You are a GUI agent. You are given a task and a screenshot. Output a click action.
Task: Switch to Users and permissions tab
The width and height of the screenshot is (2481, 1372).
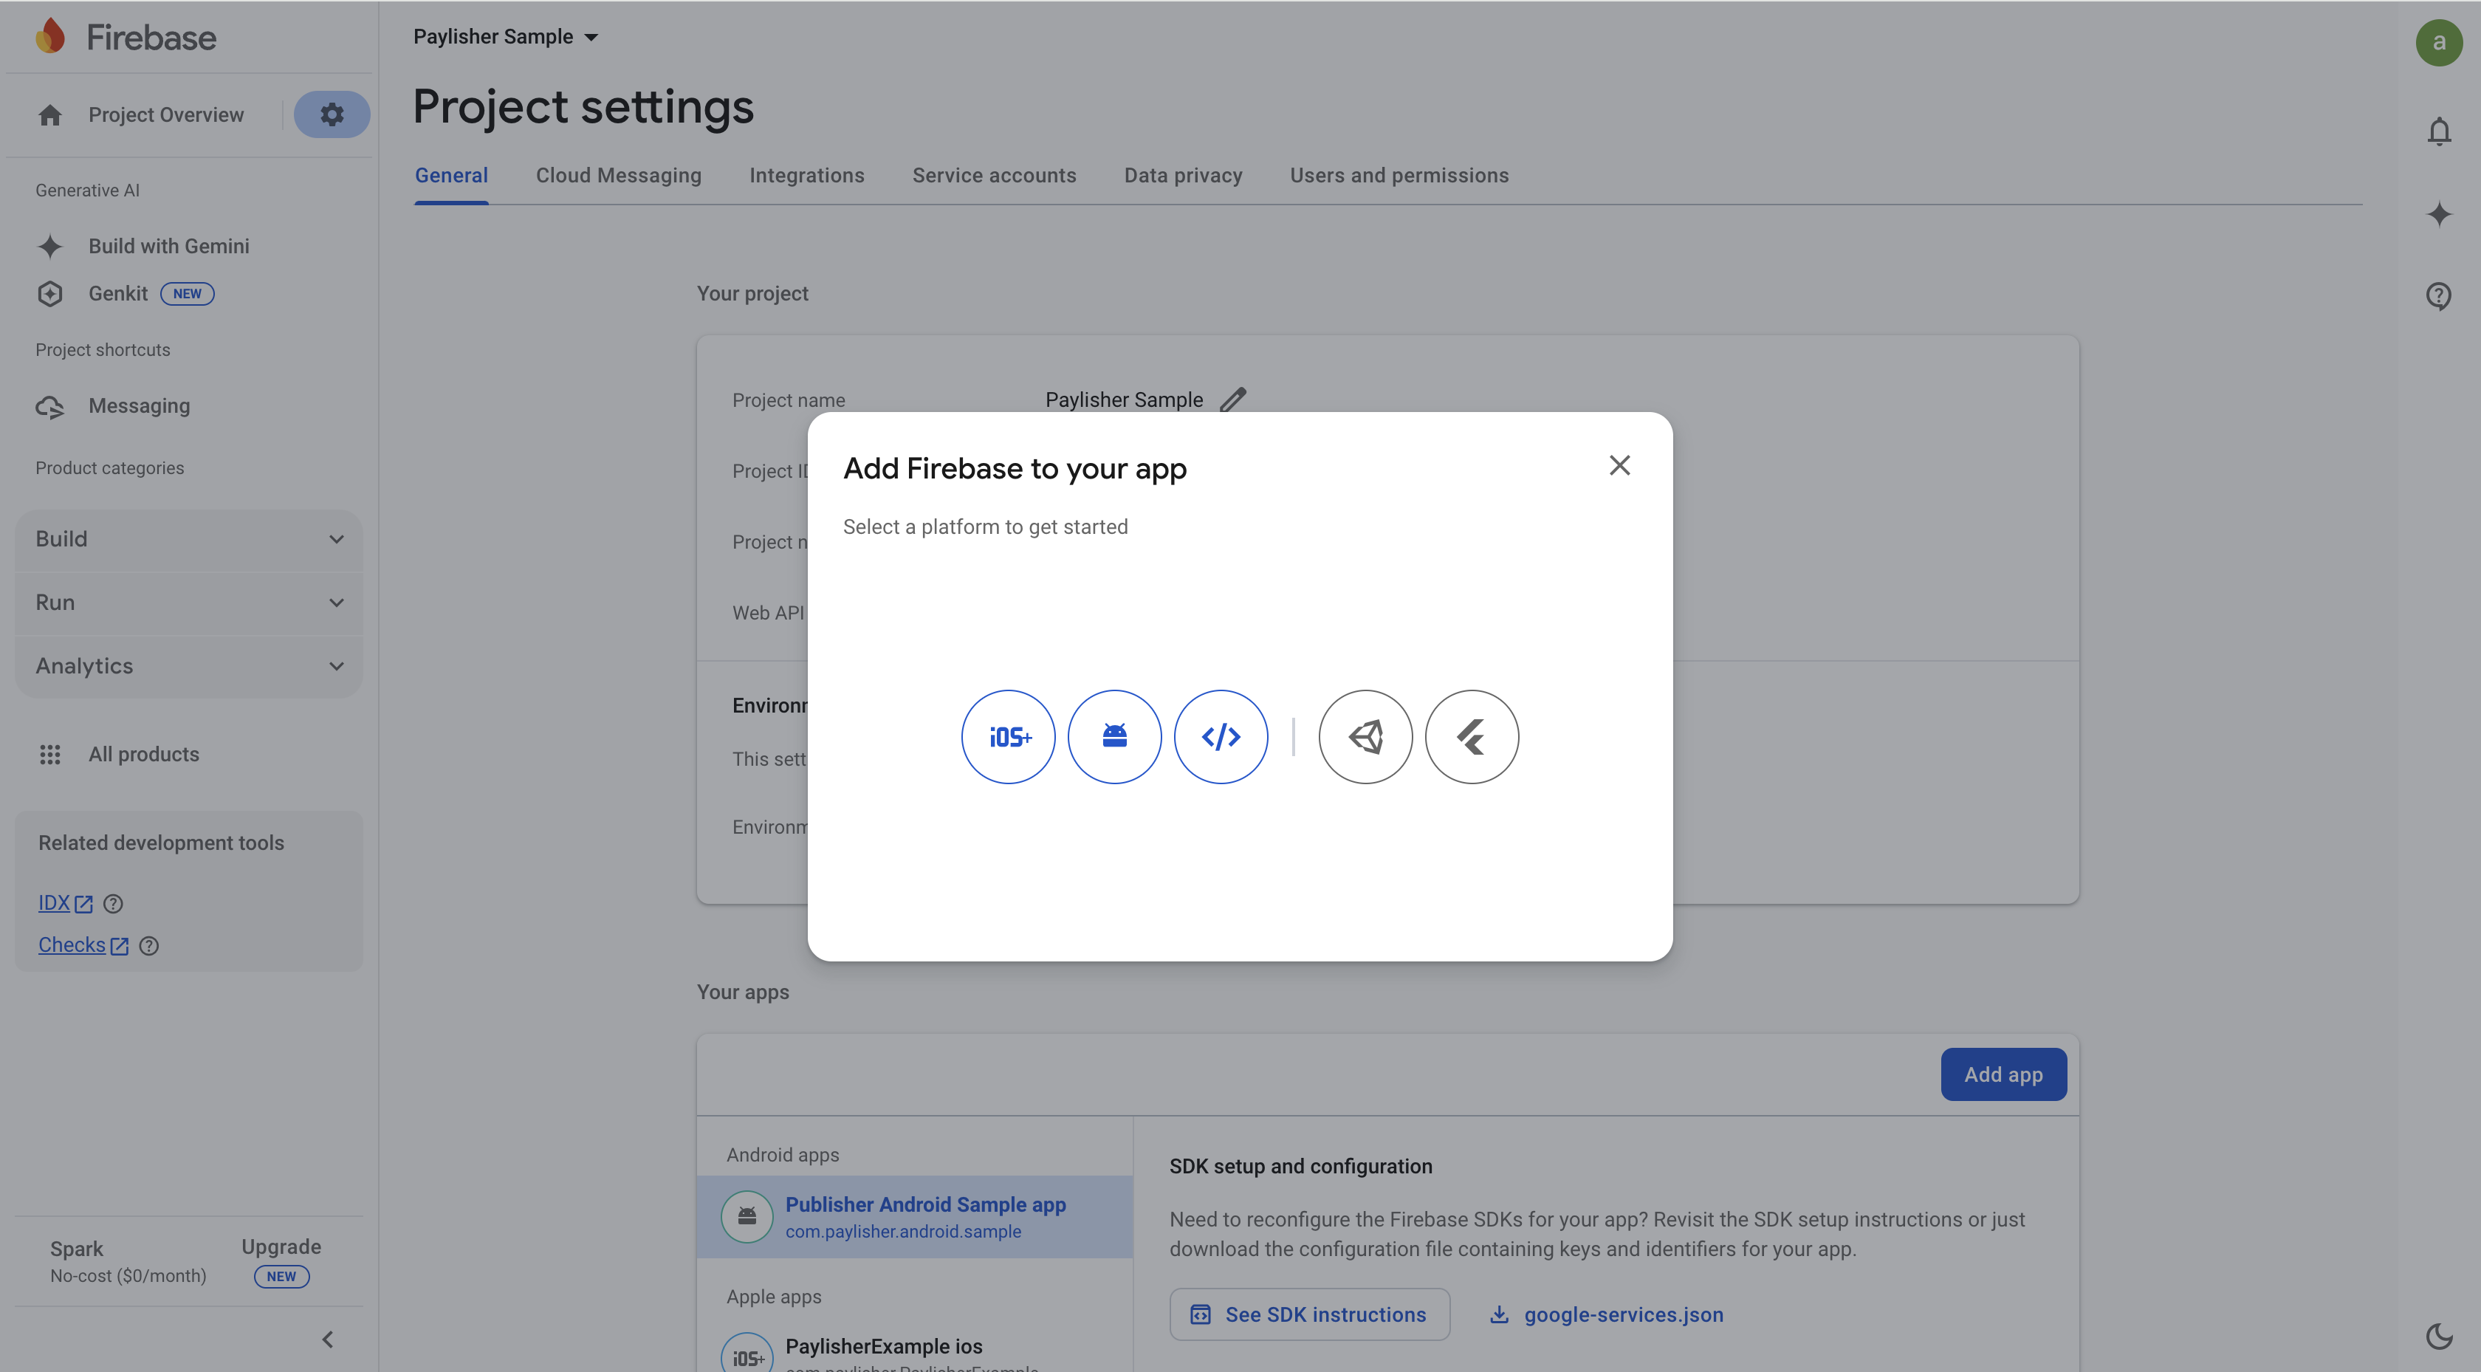(x=1399, y=175)
